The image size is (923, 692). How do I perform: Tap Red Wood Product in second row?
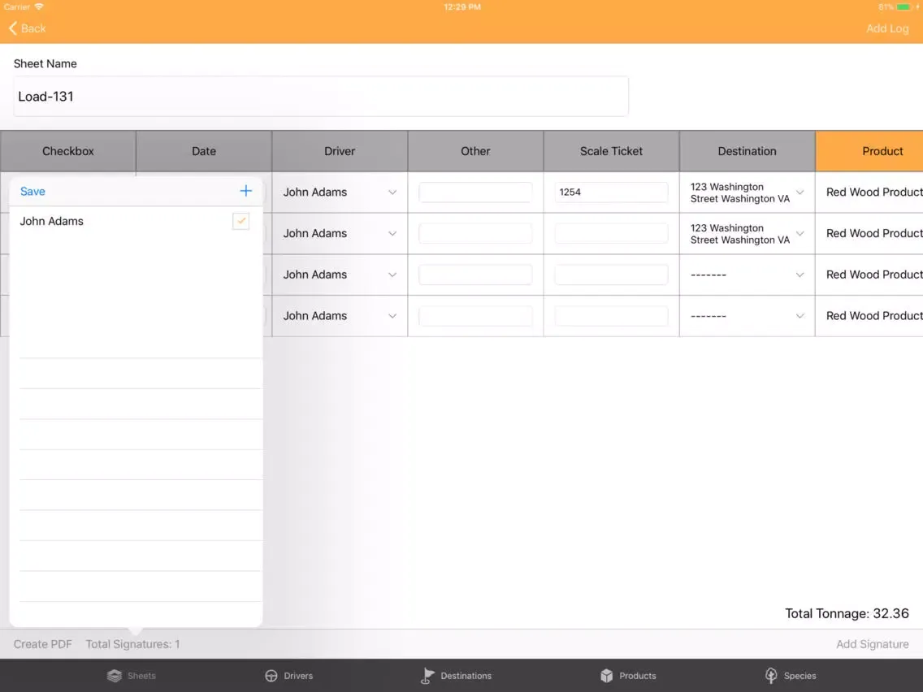tap(874, 234)
